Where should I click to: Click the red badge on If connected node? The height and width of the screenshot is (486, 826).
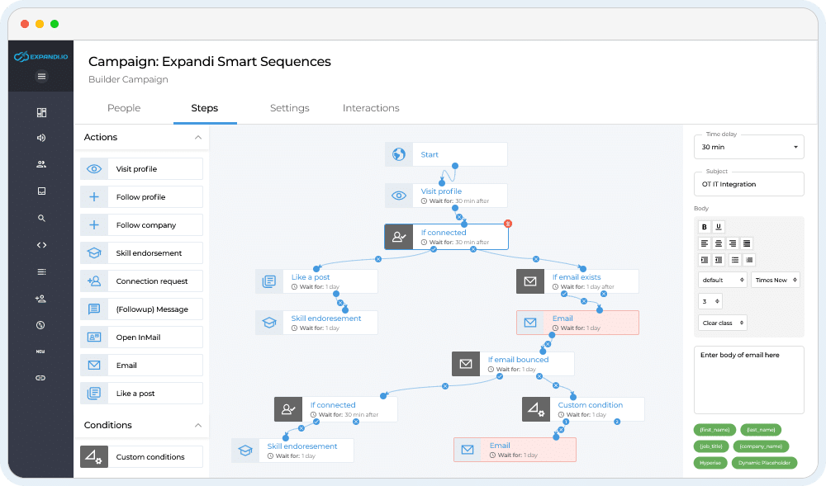[x=507, y=224]
